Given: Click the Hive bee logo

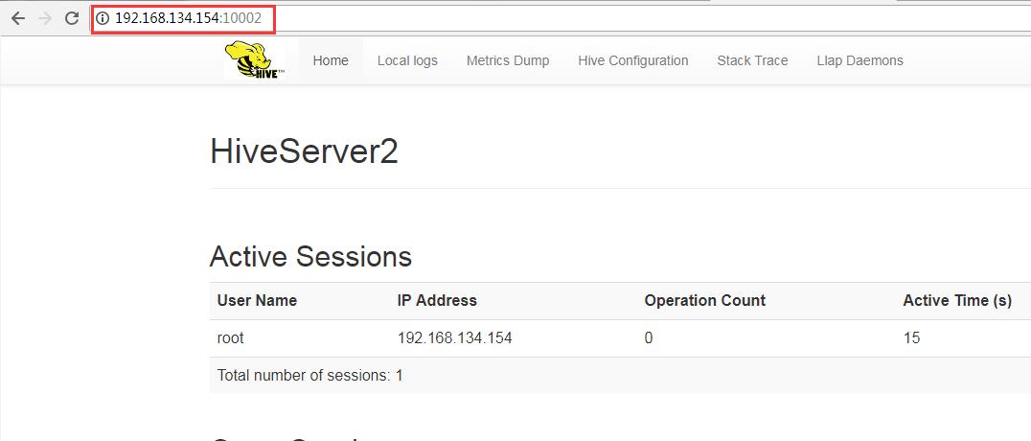Looking at the screenshot, I should pos(255,60).
